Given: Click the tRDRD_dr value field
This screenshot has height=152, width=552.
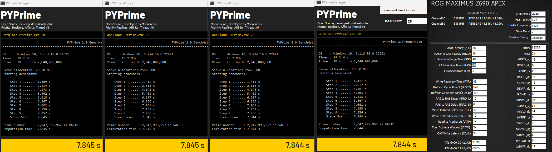Looking at the screenshot, I should pyautogui.click(x=539, y=71).
